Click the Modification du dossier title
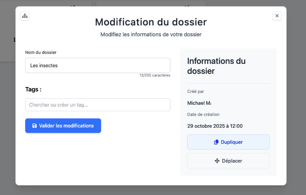Viewport: 306px width, 195px height. tap(151, 22)
